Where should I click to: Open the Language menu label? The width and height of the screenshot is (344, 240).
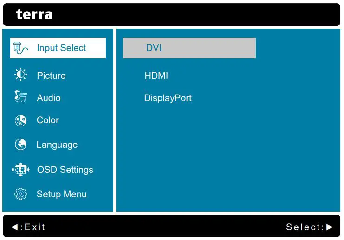[57, 145]
